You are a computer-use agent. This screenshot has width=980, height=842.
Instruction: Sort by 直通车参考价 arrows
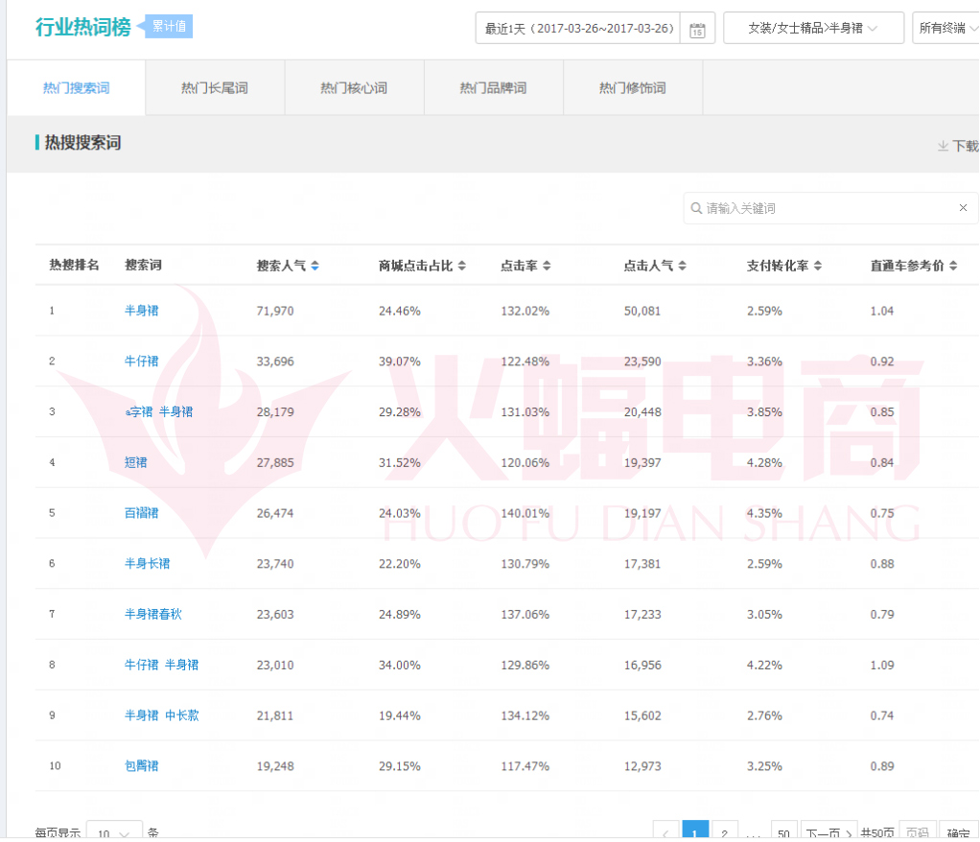953,266
